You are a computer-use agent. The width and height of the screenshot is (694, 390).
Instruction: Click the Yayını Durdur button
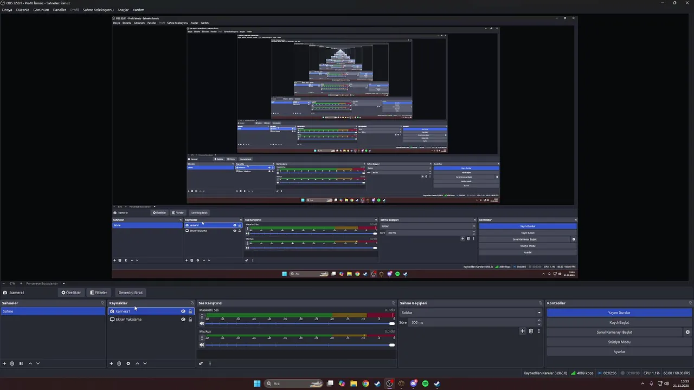coord(619,313)
